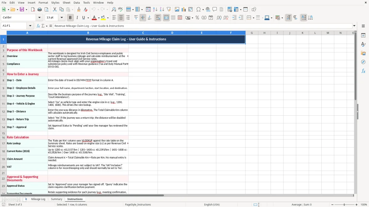Open the Format menu

click(43, 2)
